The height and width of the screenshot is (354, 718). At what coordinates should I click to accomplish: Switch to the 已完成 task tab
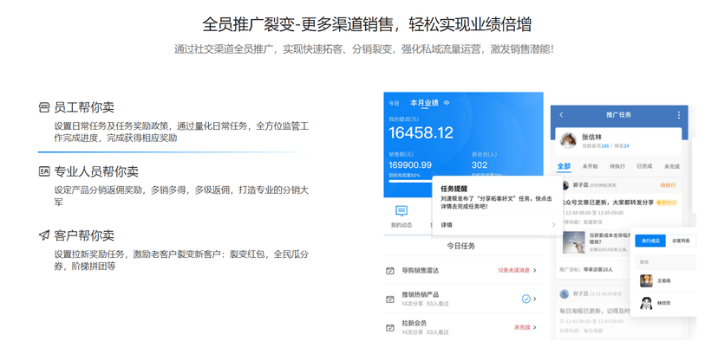click(x=644, y=166)
